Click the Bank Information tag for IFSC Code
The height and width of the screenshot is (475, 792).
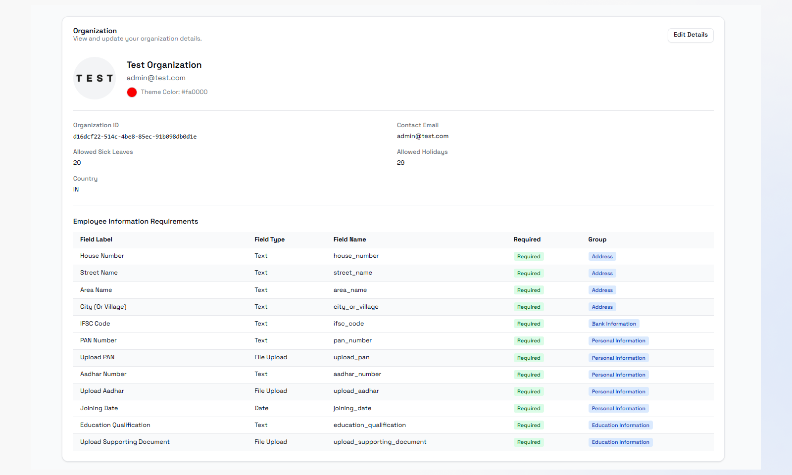(x=613, y=324)
